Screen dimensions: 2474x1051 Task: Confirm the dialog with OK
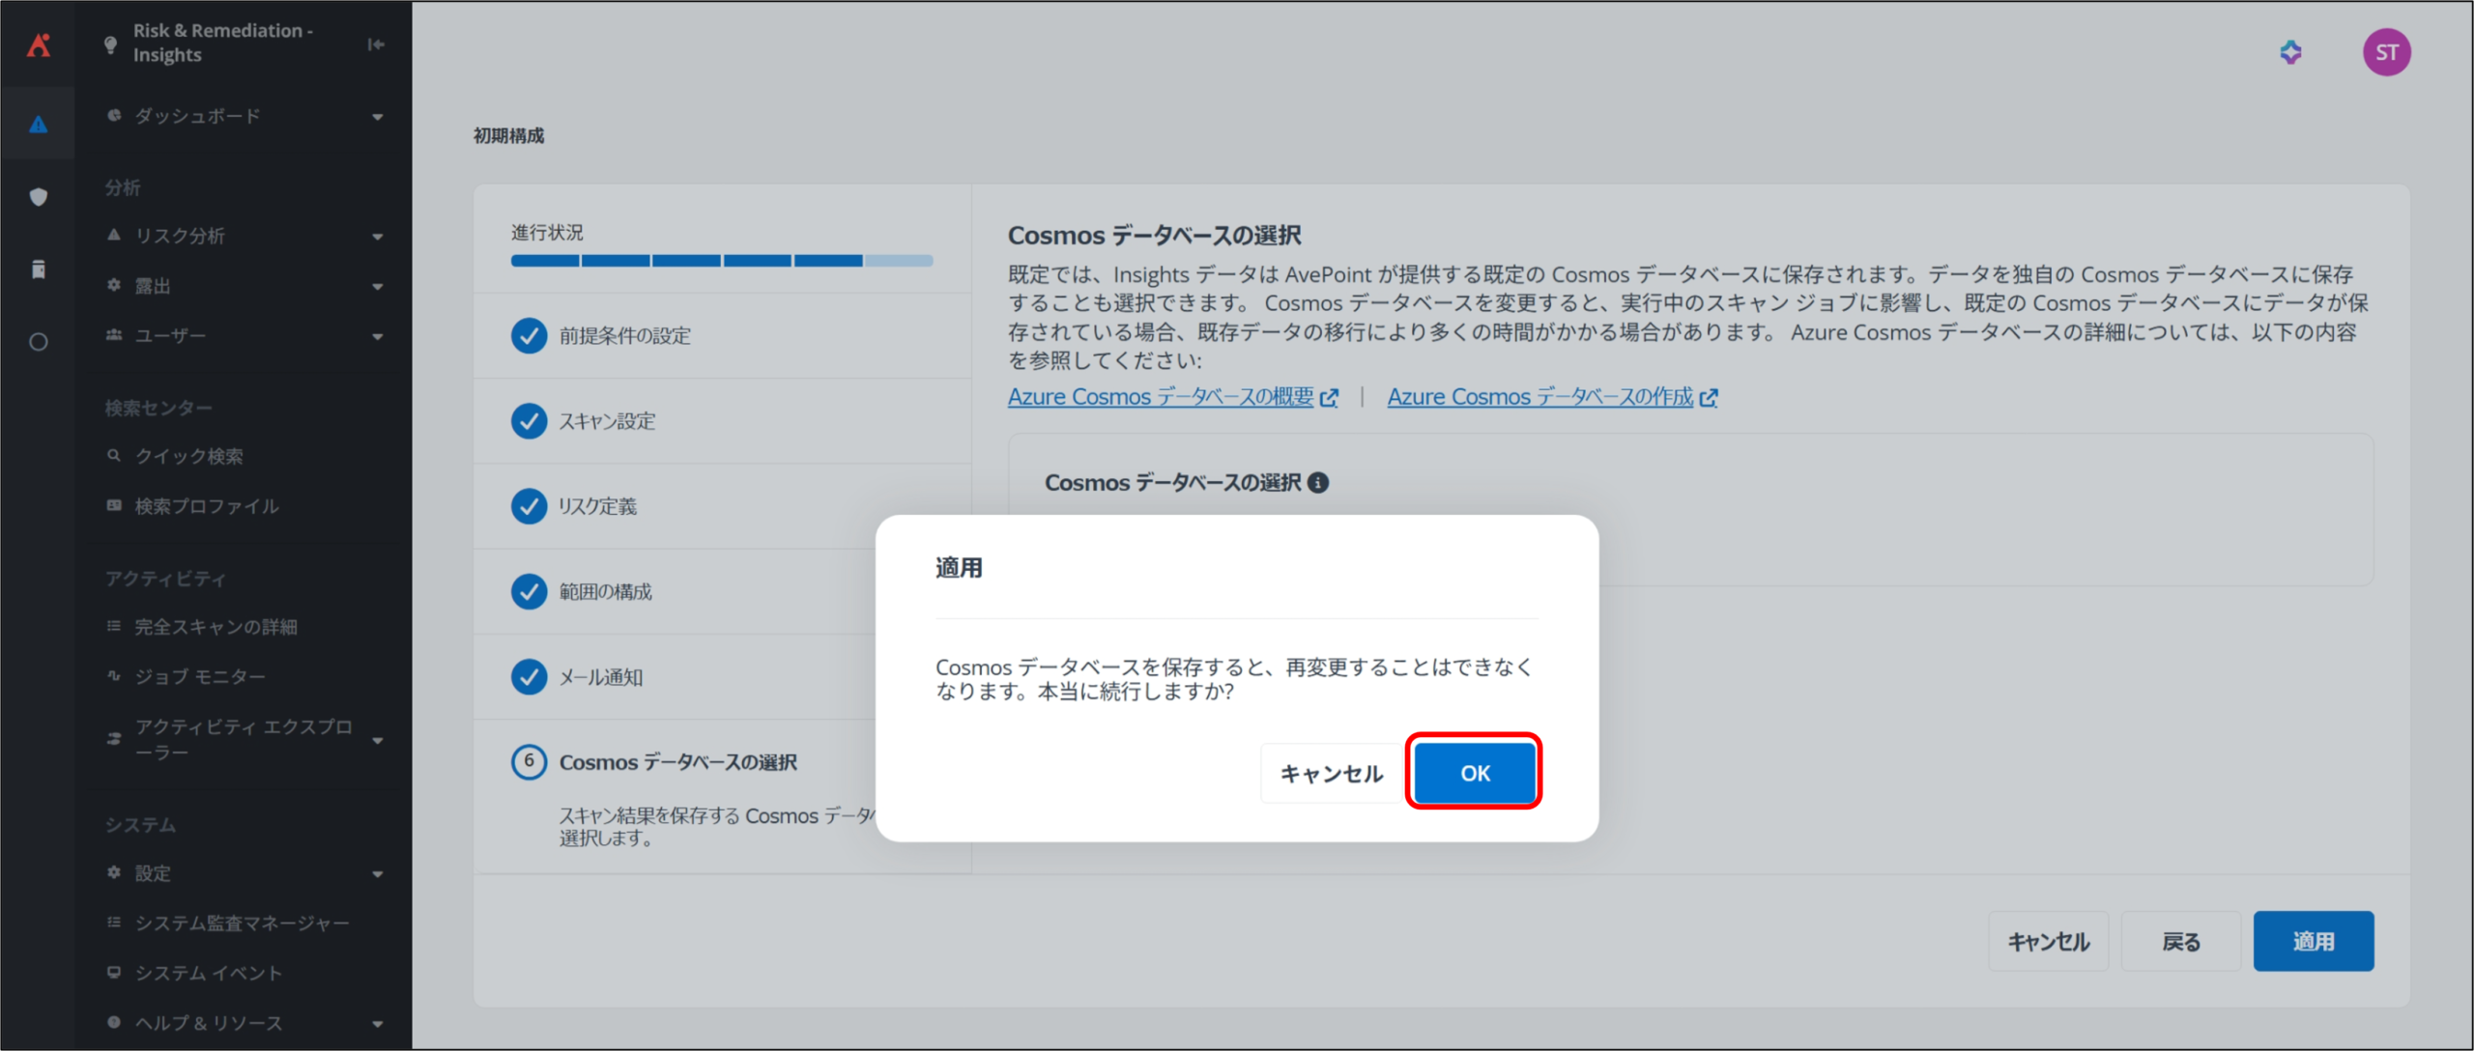[x=1474, y=773]
